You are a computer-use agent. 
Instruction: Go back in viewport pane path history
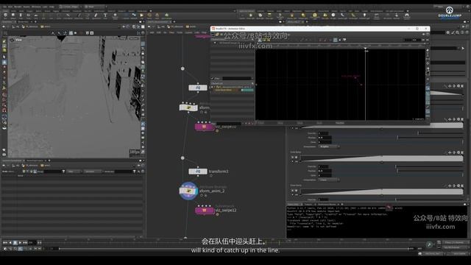point(4,26)
